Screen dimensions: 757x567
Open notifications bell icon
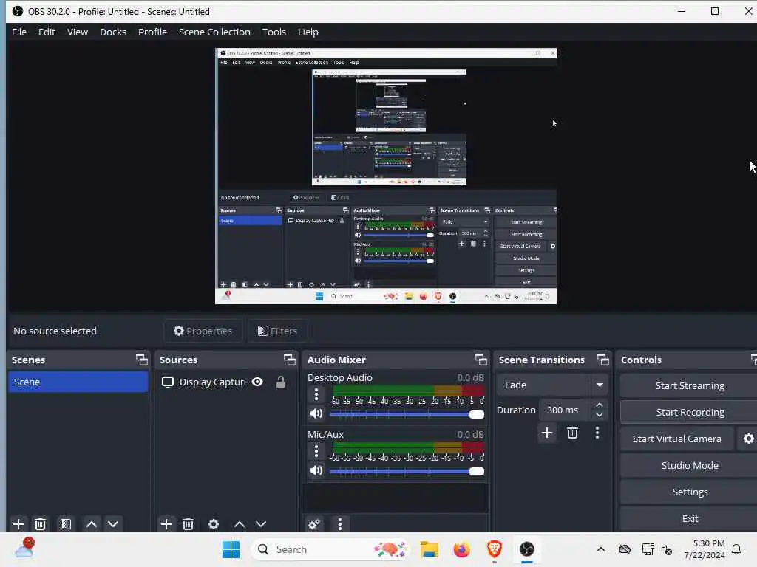[736, 549]
